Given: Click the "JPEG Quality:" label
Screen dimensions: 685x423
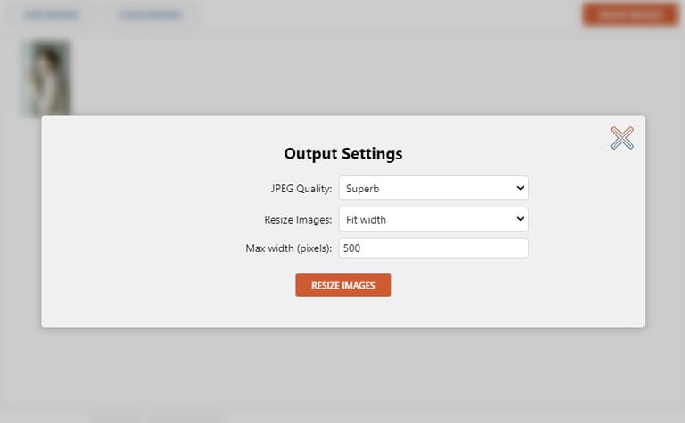Looking at the screenshot, I should click(301, 189).
